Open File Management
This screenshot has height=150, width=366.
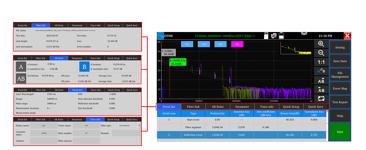340,75
